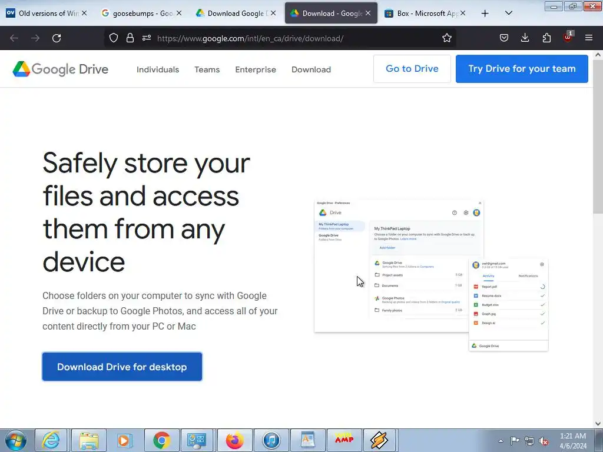This screenshot has height=452, width=603.
Task: Reload the page with refresh icon
Action: (x=57, y=38)
